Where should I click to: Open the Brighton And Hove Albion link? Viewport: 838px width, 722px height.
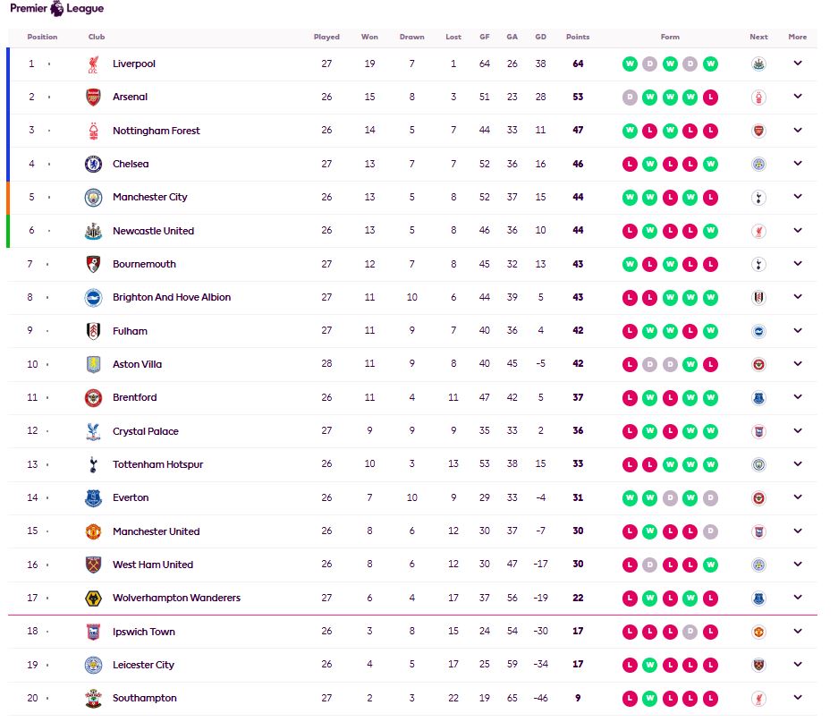pyautogui.click(x=172, y=297)
